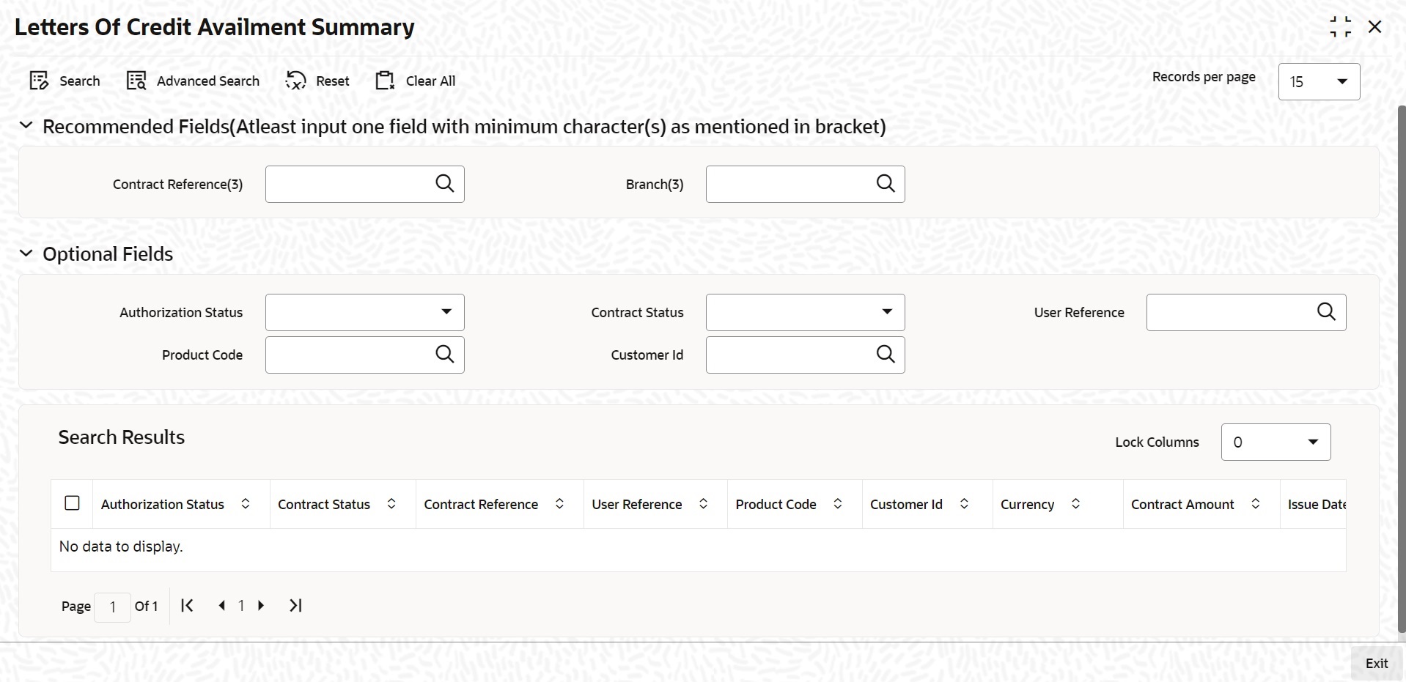Viewport: 1406px width, 682px height.
Task: Jump to the first results page
Action: tap(187, 606)
